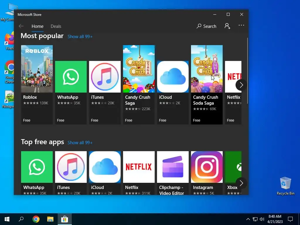Open iCloud icon in Top free apps

coord(105,167)
